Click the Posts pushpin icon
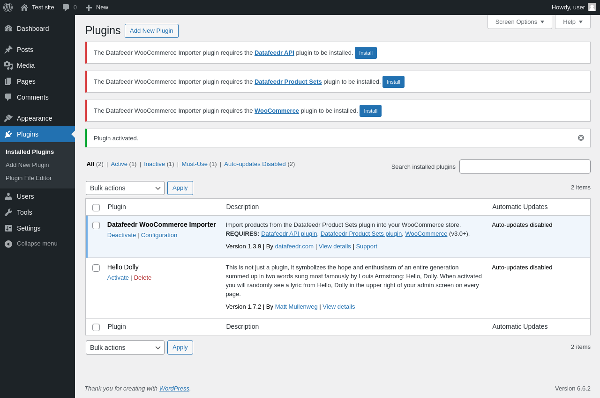Screen dimensions: 600x398 (8, 50)
